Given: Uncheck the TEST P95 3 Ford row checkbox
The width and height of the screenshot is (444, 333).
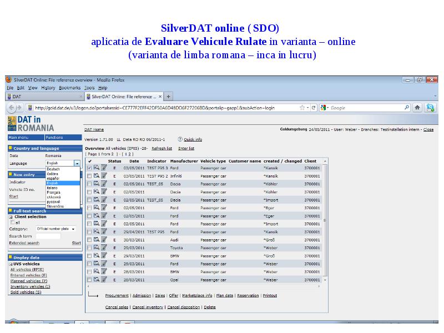Looking at the screenshot, I should [89, 168].
